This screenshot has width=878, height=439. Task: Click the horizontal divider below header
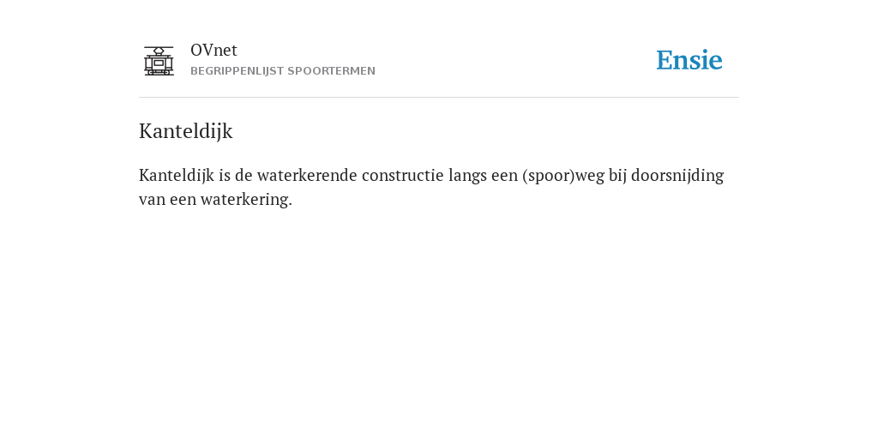[x=439, y=98]
